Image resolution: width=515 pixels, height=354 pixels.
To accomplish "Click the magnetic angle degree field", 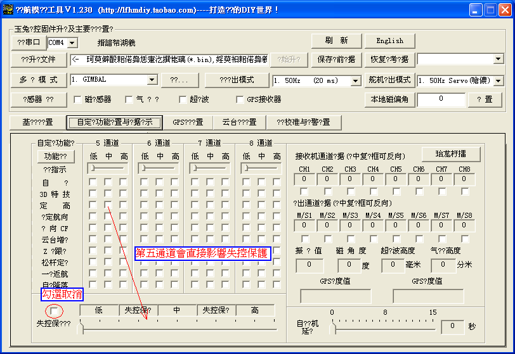I will [349, 265].
